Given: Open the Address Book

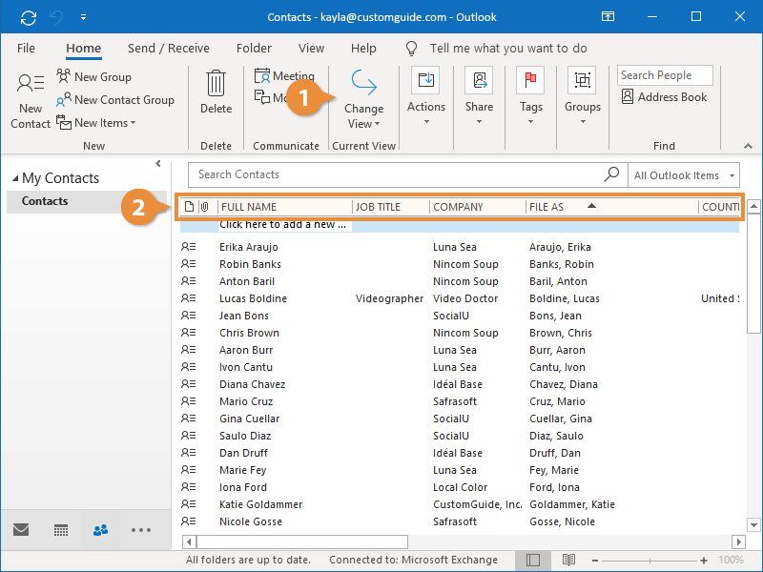Looking at the screenshot, I should coord(664,97).
